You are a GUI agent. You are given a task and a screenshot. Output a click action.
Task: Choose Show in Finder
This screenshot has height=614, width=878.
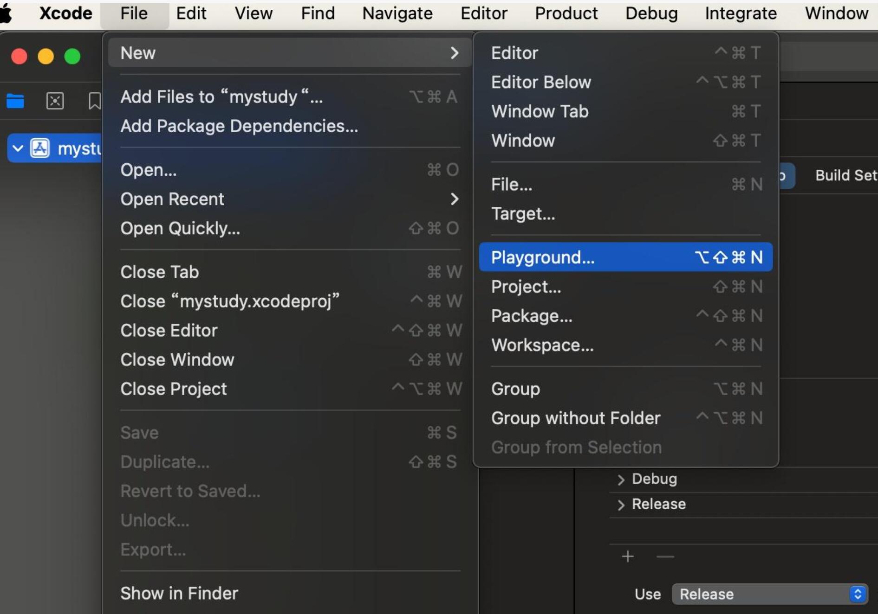(x=290, y=593)
